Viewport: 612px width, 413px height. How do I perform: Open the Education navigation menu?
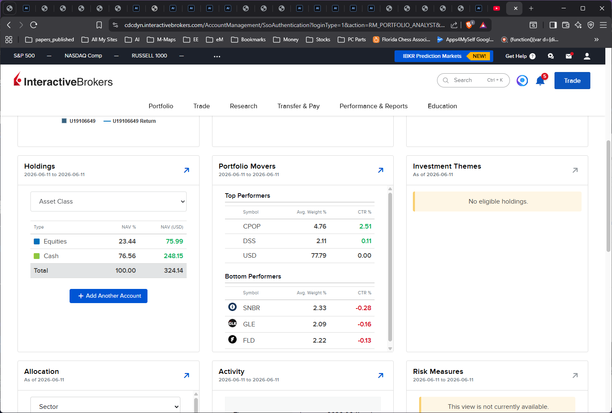pos(442,106)
